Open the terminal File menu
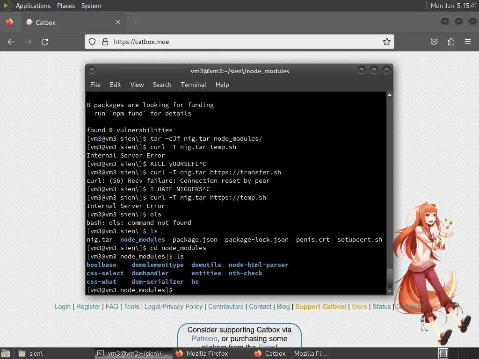The height and width of the screenshot is (359, 479). (x=95, y=85)
